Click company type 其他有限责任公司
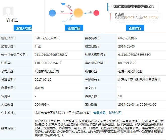 47,71
